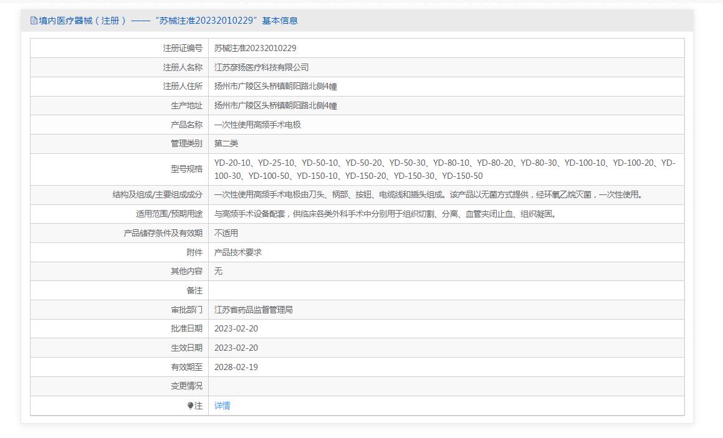723x438 pixels.
Task: Click the bulb icon beside 注 label
Action: (191, 406)
